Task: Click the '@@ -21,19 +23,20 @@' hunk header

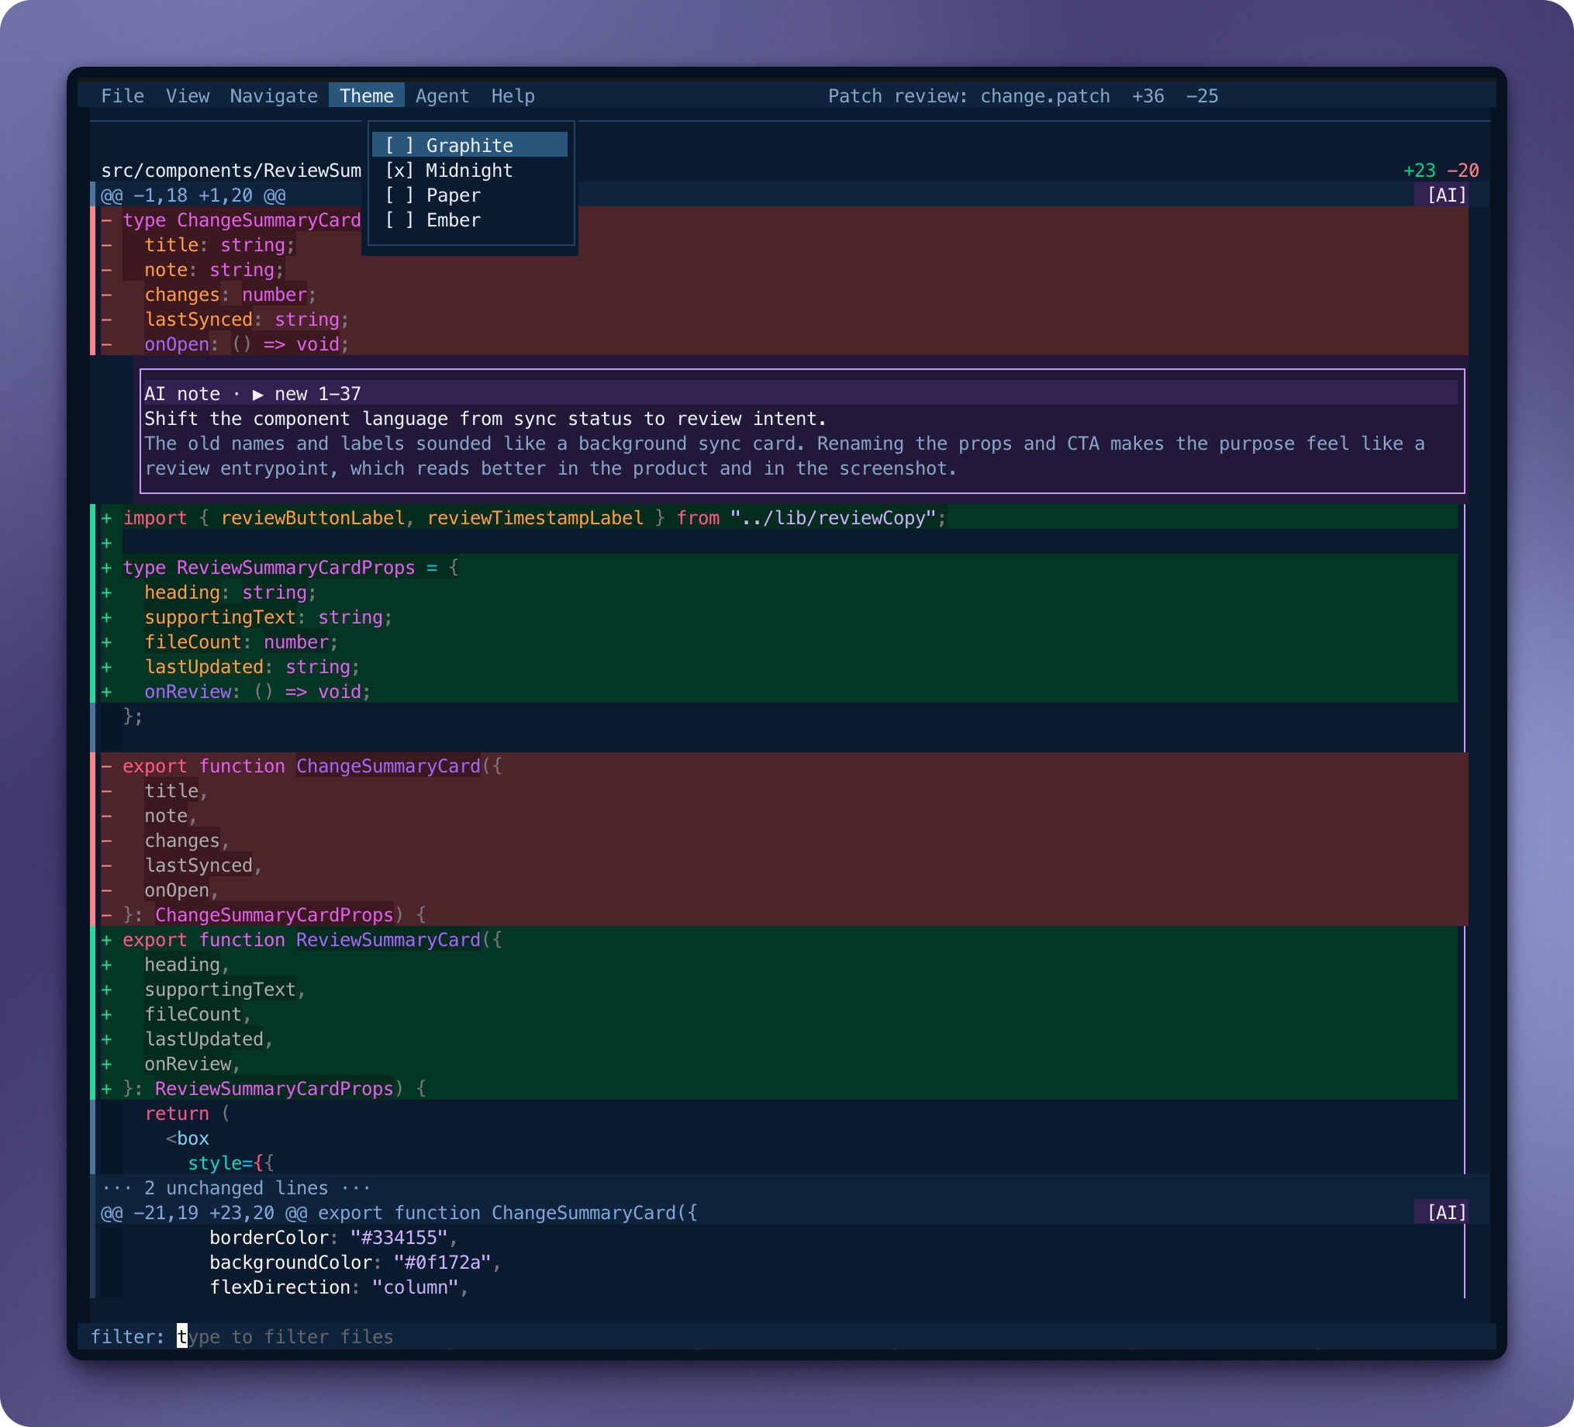Action: point(203,1213)
